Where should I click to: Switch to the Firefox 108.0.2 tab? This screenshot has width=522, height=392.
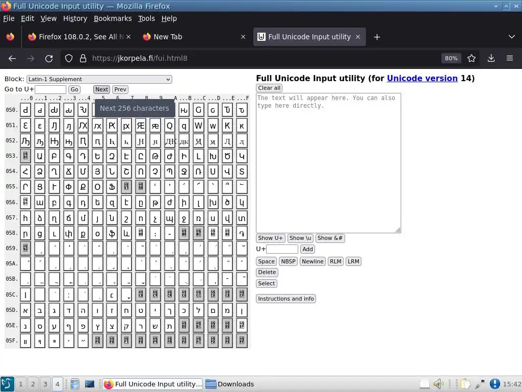click(x=79, y=37)
